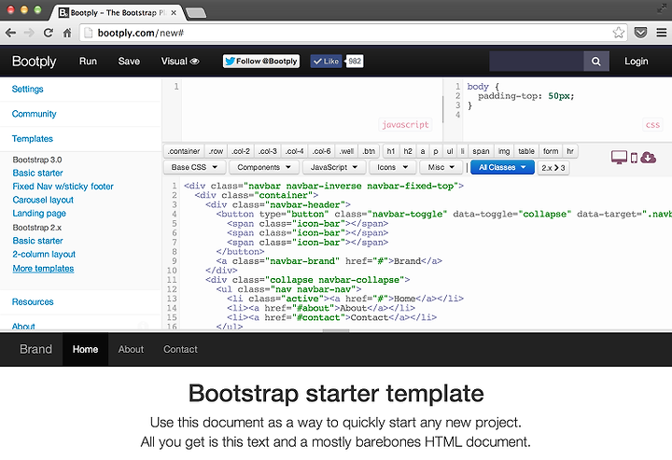Insert an anchor 'a' tag
This screenshot has width=672, height=460.
click(423, 151)
